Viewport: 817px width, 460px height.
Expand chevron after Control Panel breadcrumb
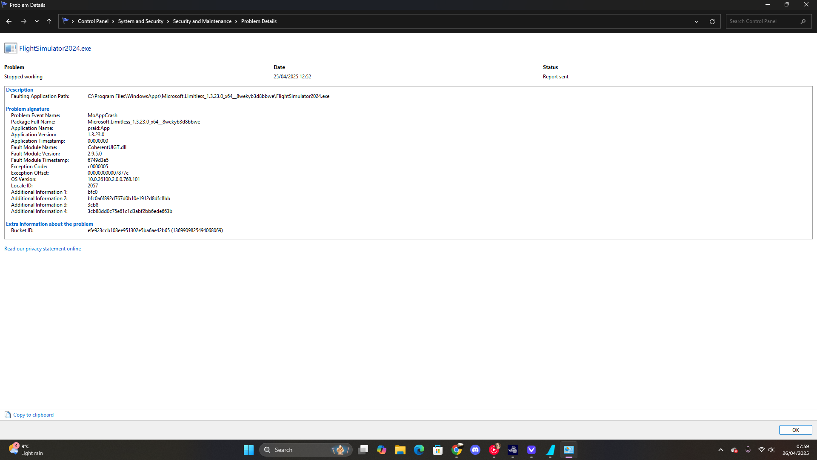coord(114,21)
